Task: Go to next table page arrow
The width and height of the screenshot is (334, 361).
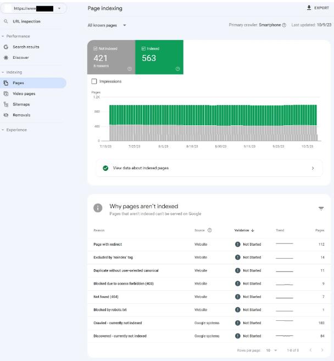Action: coord(322,350)
